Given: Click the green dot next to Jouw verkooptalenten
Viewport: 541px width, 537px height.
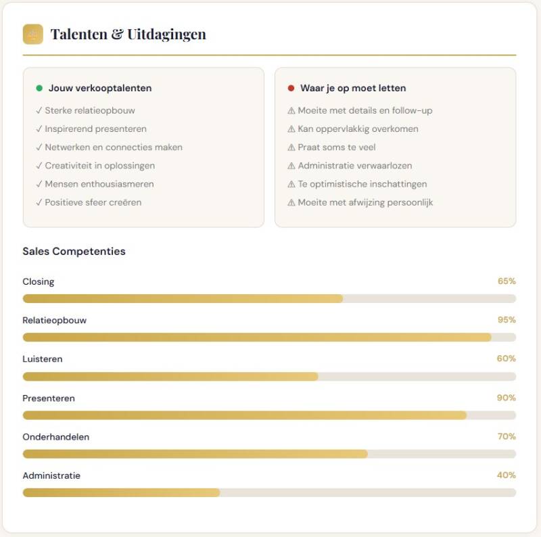Looking at the screenshot, I should tap(39, 88).
